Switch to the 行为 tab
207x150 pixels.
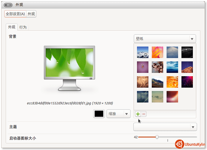pos(23,27)
